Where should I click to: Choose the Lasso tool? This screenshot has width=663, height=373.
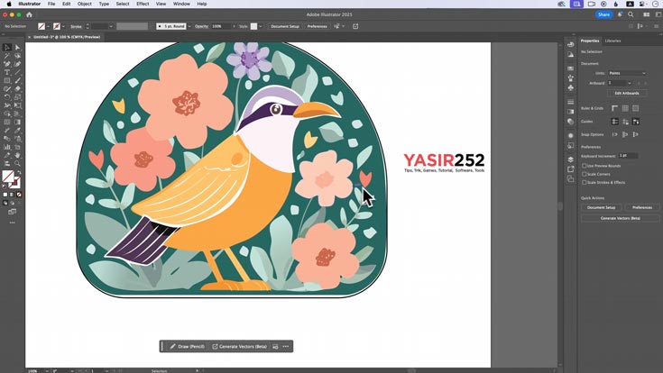[17, 56]
